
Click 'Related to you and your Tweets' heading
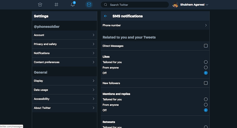(x=129, y=37)
